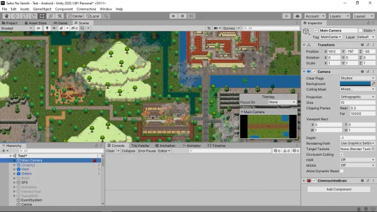Open Clear Flags Skybox dropdown
This screenshot has width=377, height=212.
[x=357, y=78]
